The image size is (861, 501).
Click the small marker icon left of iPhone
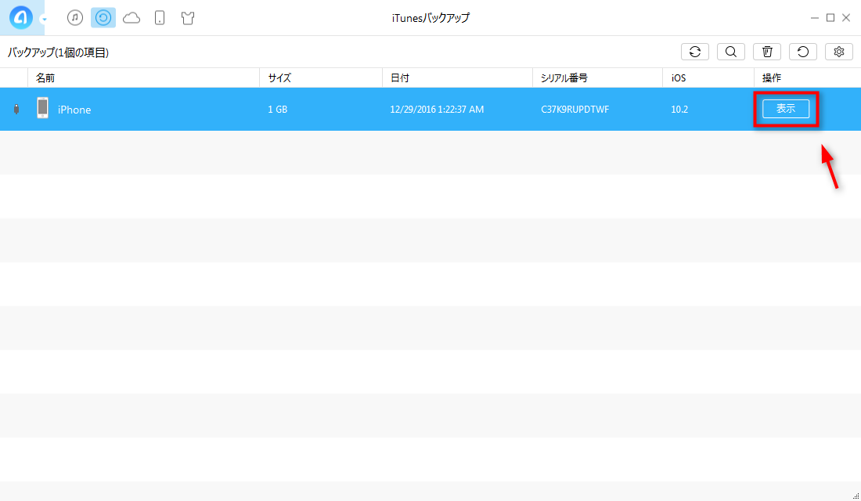coord(16,109)
